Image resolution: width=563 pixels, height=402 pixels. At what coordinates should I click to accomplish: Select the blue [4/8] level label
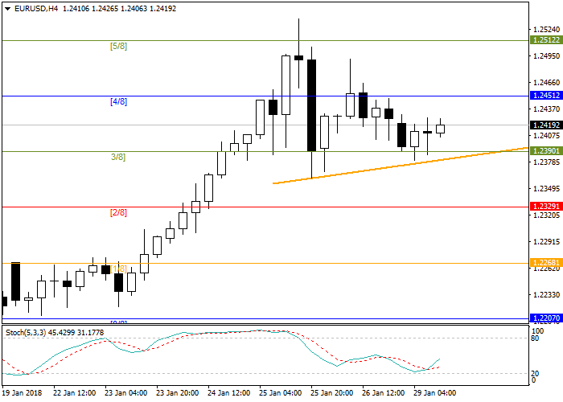click(118, 101)
